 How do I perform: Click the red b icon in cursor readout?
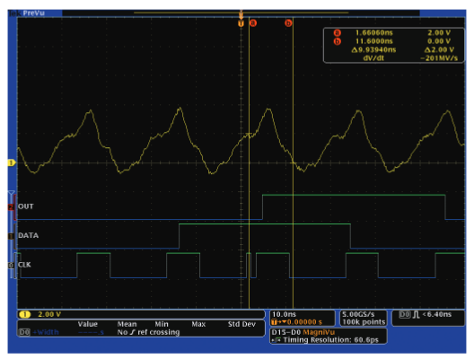[337, 41]
